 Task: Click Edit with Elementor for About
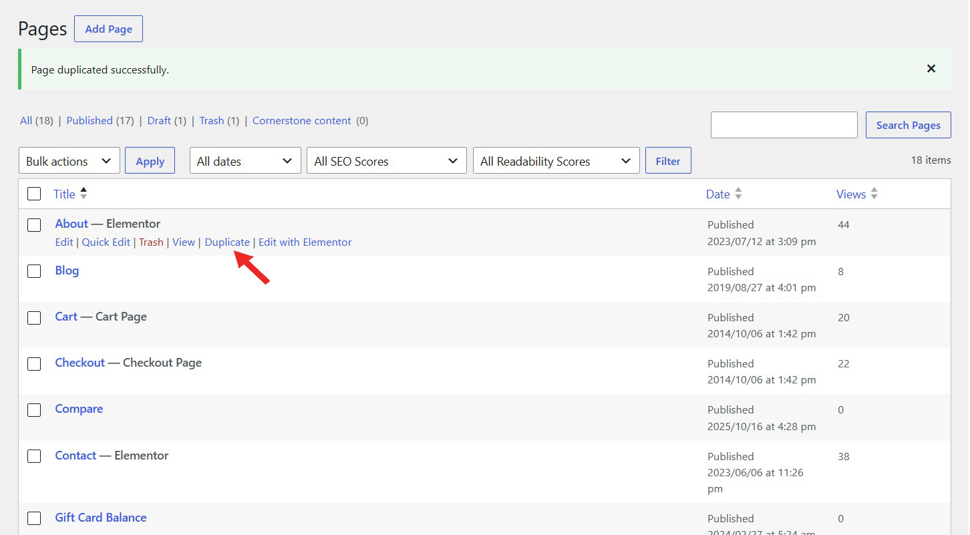pos(305,242)
